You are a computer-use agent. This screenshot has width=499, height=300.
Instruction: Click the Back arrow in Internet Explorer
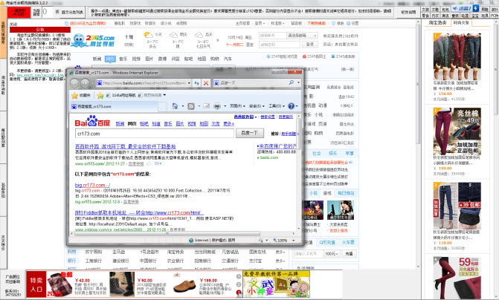(74, 83)
